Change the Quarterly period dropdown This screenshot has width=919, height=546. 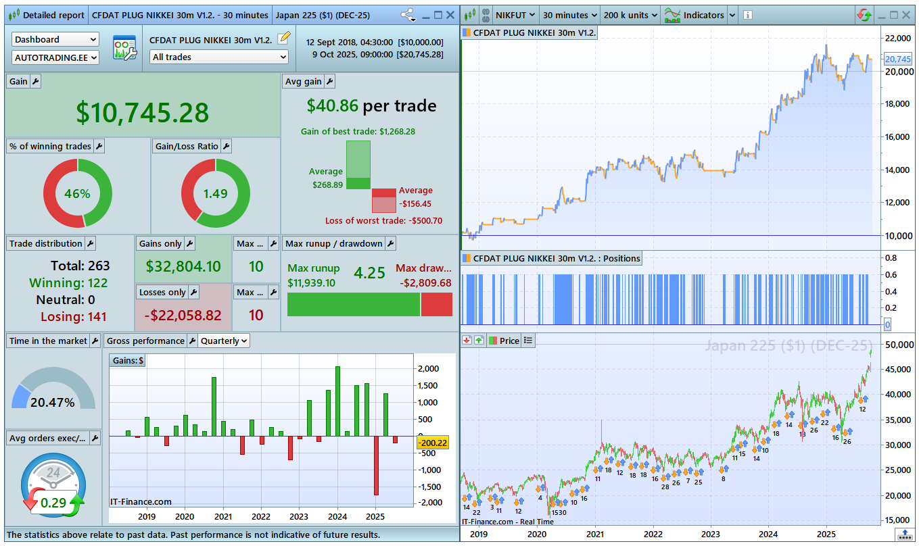[224, 341]
